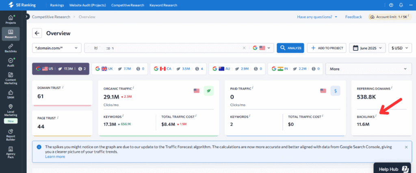Close the Traffic Forecast notice banner
Screen dimensions: 416x173
(x=406, y=147)
